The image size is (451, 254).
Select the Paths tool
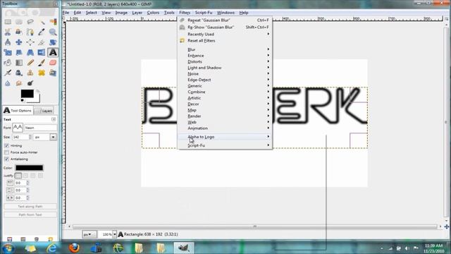point(30,32)
